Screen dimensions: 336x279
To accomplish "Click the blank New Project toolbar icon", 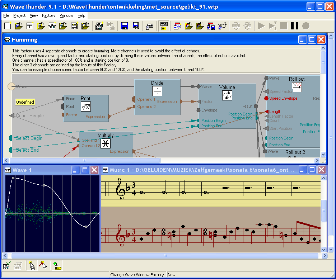I will tap(8, 26).
